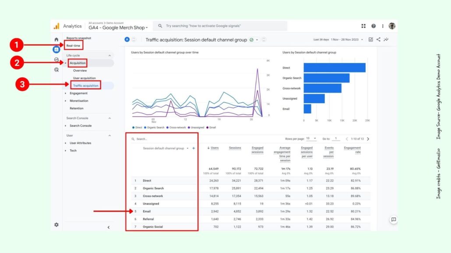Click the table Search field
The height and width of the screenshot is (253, 451).
click(x=162, y=139)
